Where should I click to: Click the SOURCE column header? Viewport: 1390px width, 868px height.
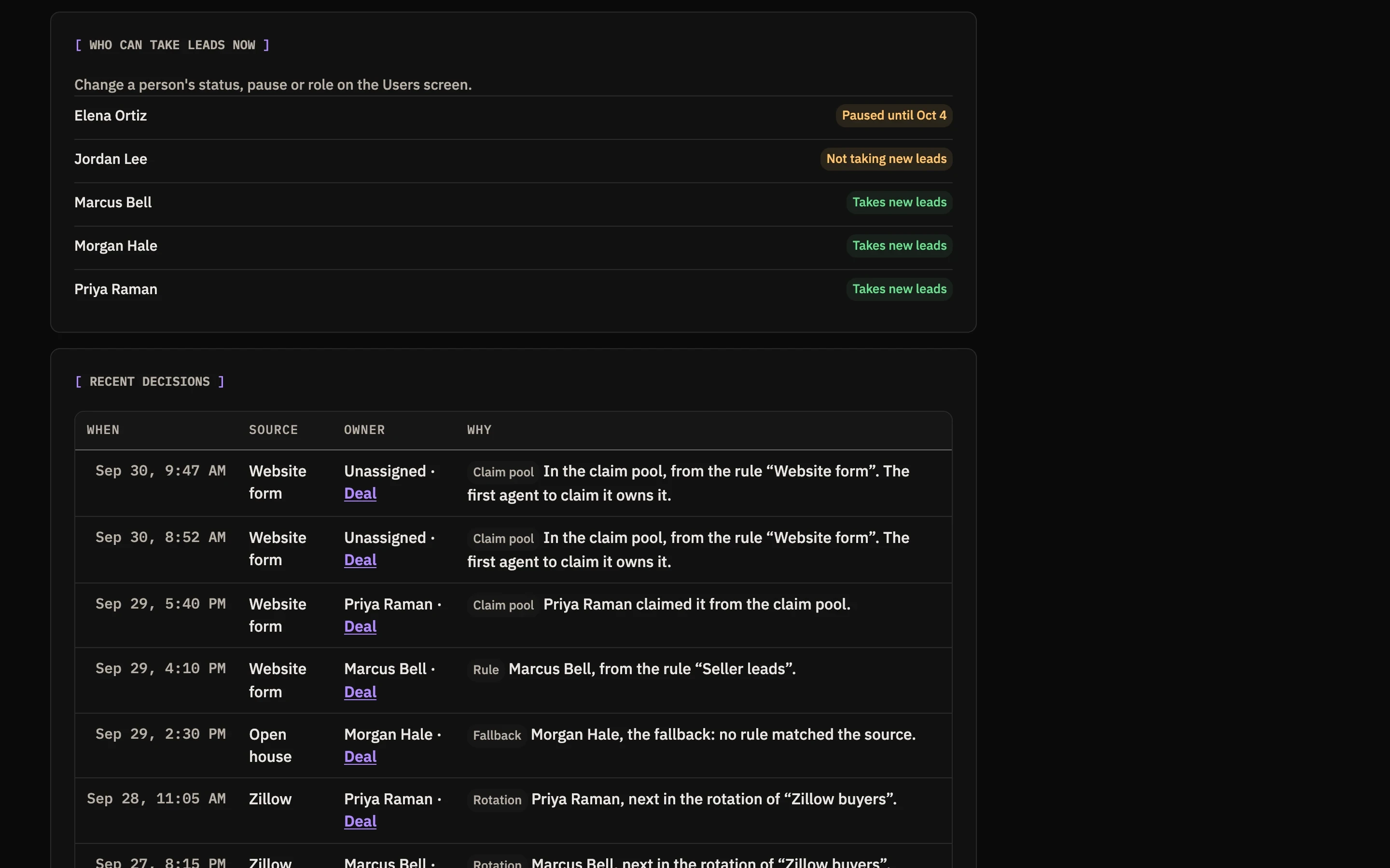273,430
